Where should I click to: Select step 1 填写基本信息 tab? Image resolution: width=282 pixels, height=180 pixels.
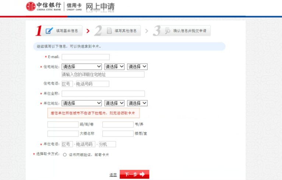coord(59,31)
